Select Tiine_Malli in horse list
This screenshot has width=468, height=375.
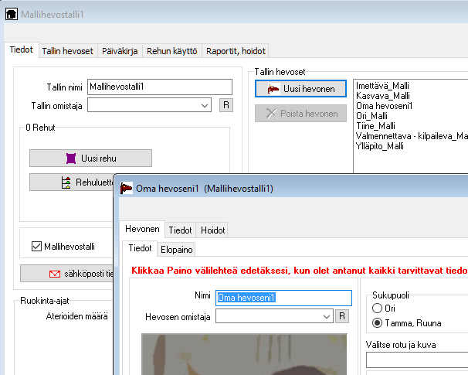click(x=375, y=126)
